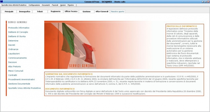Open Protocollo Informatico link
The height and width of the screenshot is (112, 210).
tap(19, 28)
